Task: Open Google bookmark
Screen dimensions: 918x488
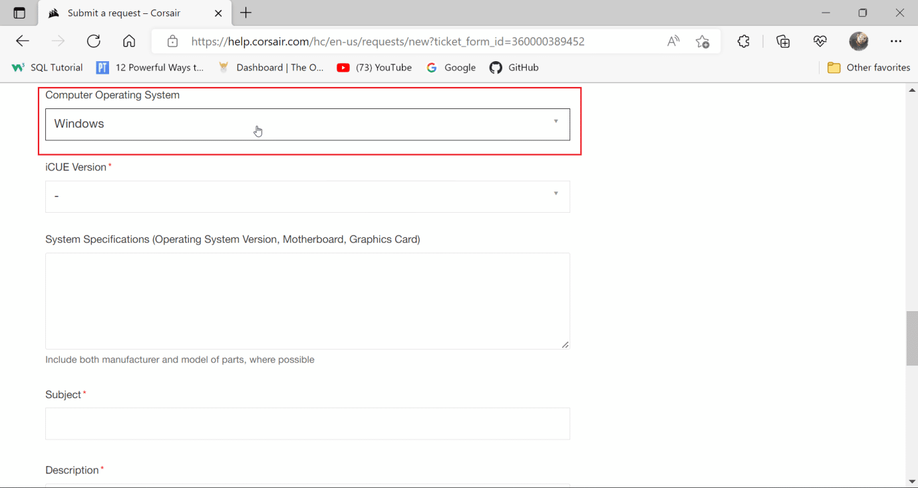Action: click(451, 67)
